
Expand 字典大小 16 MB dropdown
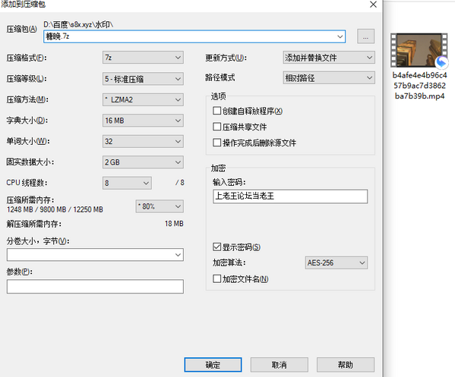143,121
